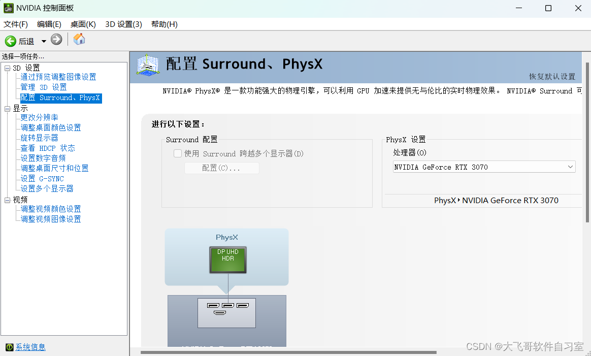This screenshot has width=591, height=356.
Task: Open 调整视频颜色设置
Action: (50, 209)
